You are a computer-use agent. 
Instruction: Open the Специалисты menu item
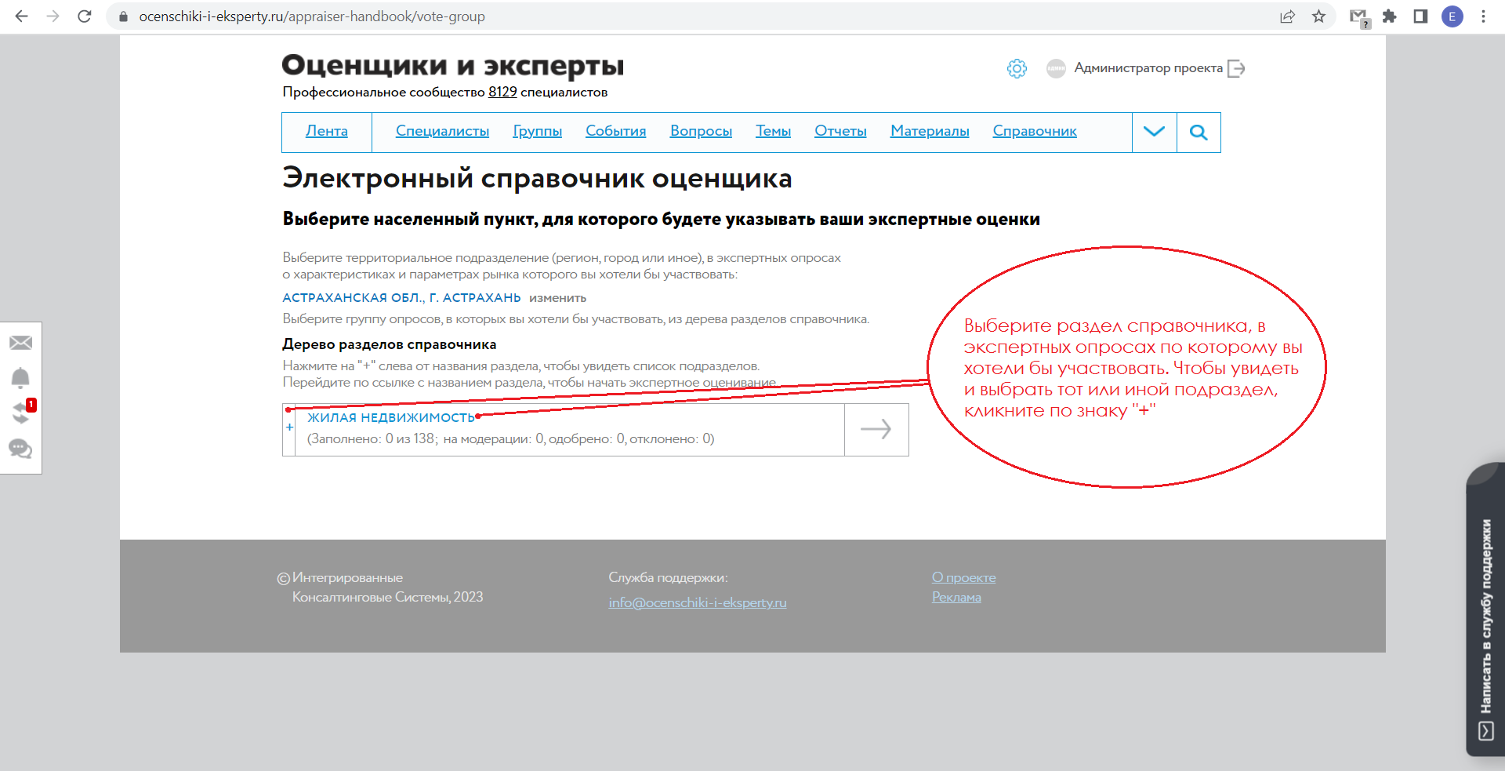click(442, 131)
